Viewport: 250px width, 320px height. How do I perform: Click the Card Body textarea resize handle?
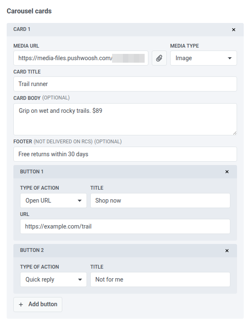(235, 133)
